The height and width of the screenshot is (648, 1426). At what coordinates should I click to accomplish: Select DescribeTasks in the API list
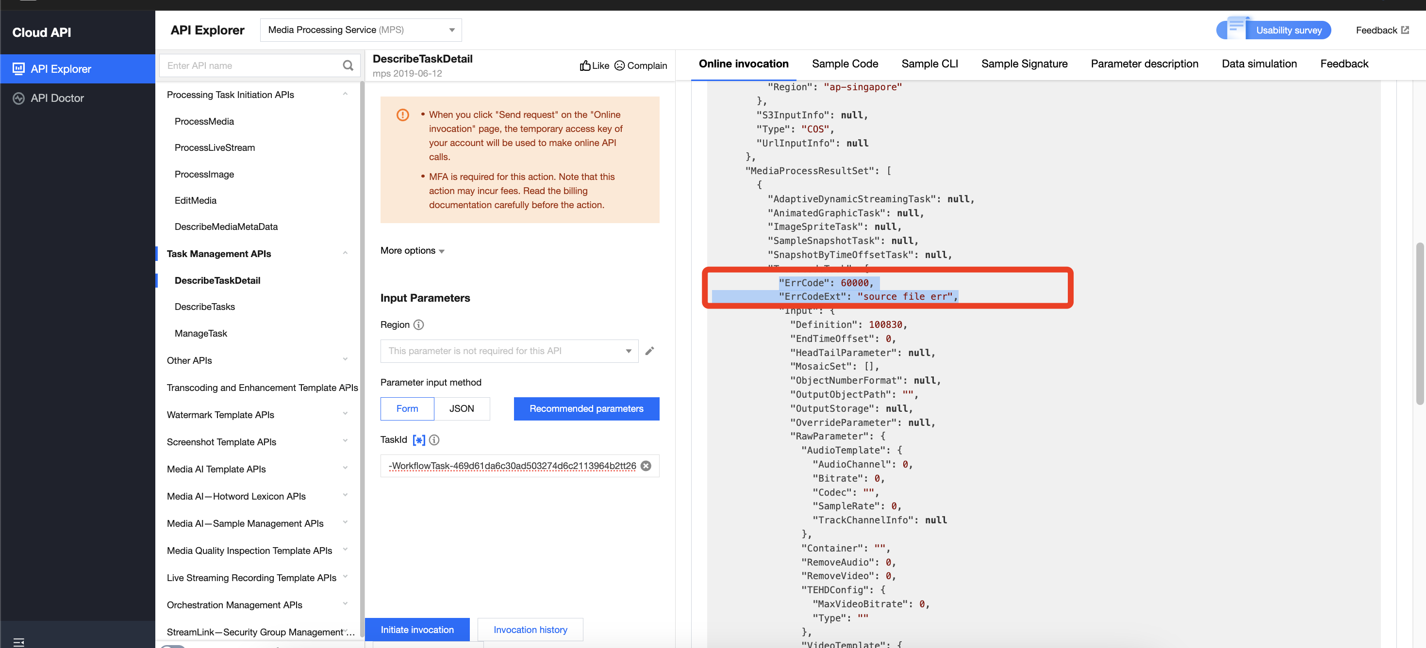click(205, 306)
